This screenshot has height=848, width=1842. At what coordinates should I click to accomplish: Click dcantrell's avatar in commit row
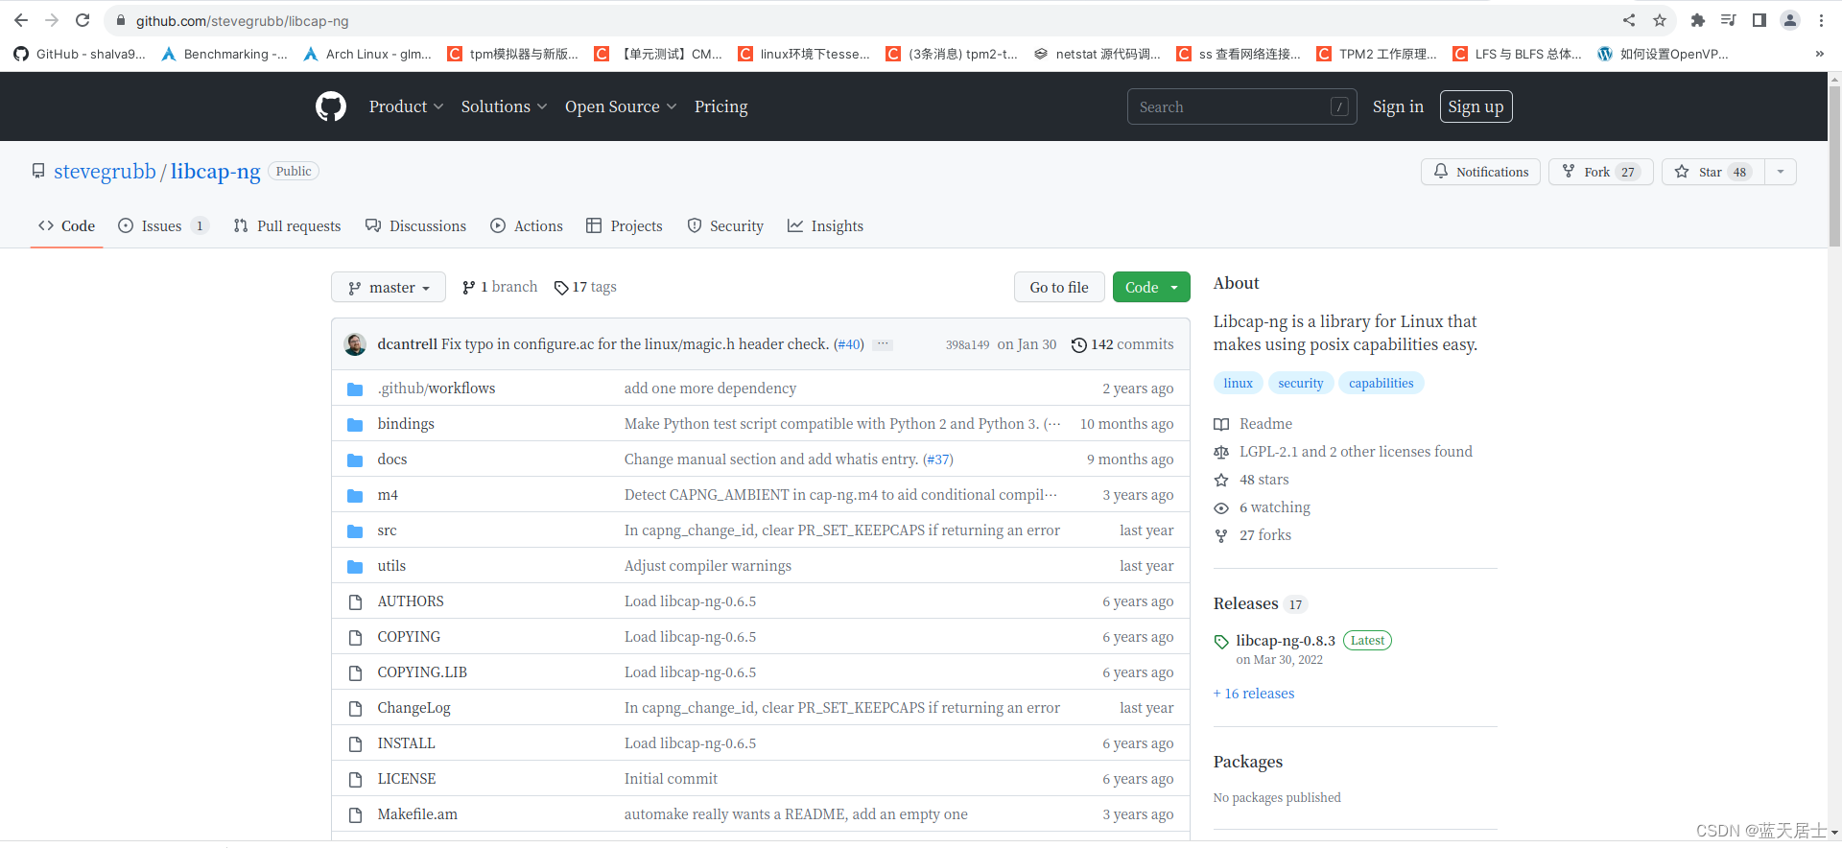[355, 344]
